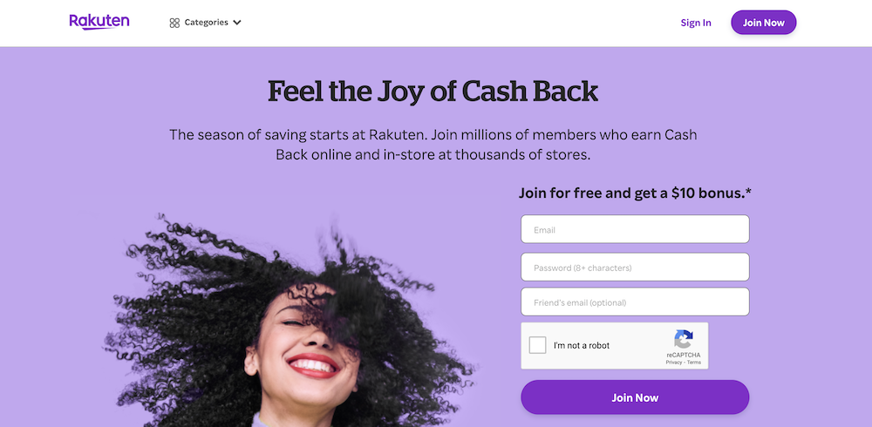Check the I'm not a robot box

(538, 345)
